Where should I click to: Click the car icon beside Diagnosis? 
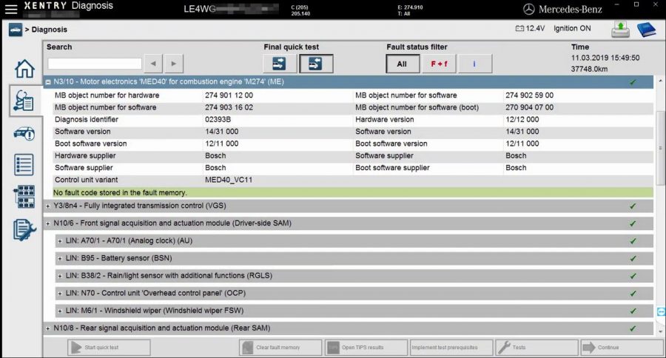[16, 30]
